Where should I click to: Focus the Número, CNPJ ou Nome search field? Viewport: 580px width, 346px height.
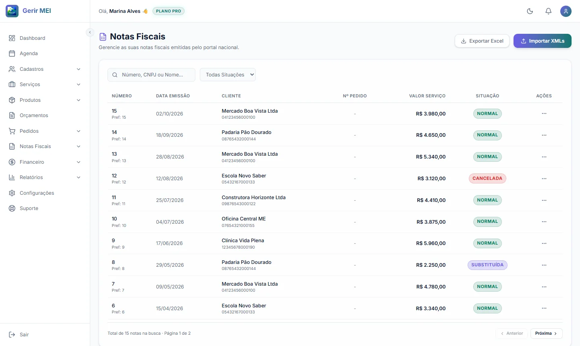click(x=151, y=75)
